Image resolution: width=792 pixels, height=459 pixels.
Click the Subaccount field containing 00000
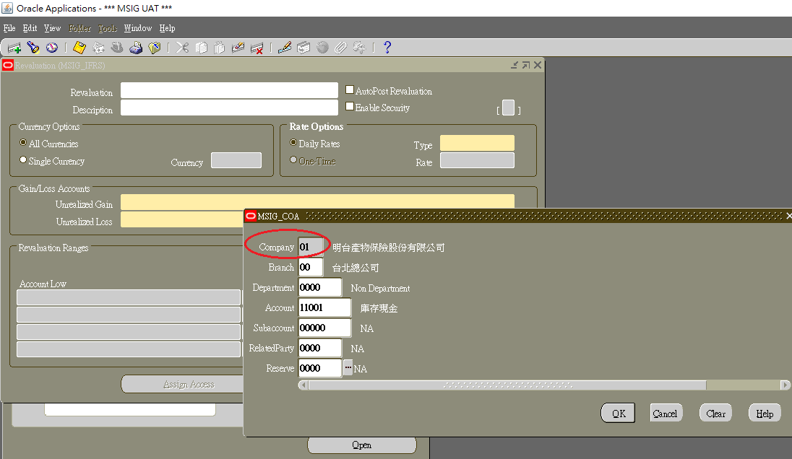tap(324, 328)
